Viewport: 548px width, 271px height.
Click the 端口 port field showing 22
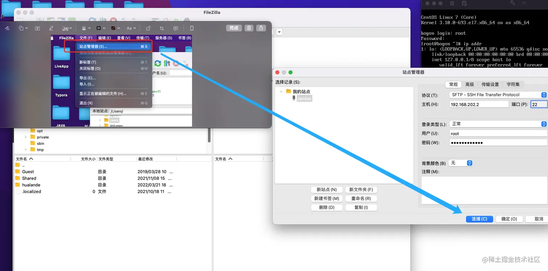tap(539, 104)
